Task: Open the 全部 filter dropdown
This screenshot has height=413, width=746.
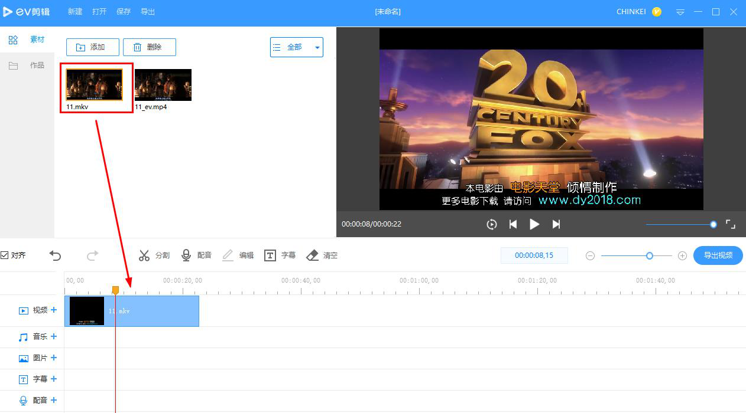Action: (x=296, y=47)
